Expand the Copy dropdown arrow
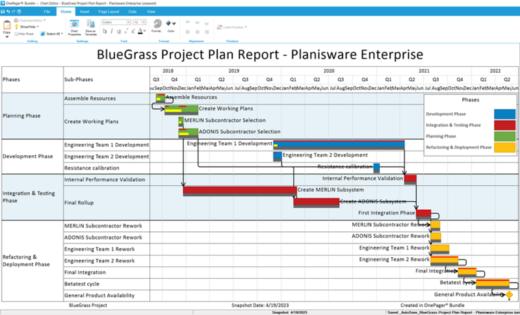The height and width of the screenshot is (315, 520). pyautogui.click(x=6, y=37)
